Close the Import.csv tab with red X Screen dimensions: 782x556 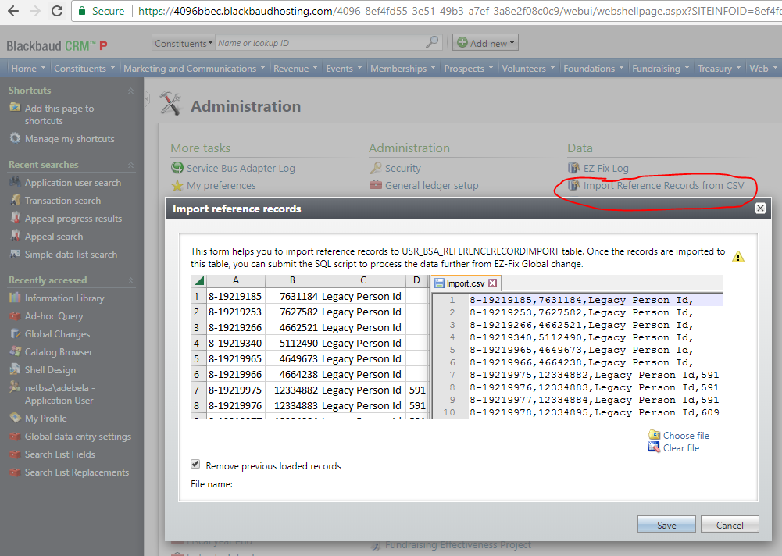tap(493, 283)
